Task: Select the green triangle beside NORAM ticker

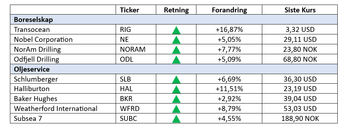Action: [176, 50]
